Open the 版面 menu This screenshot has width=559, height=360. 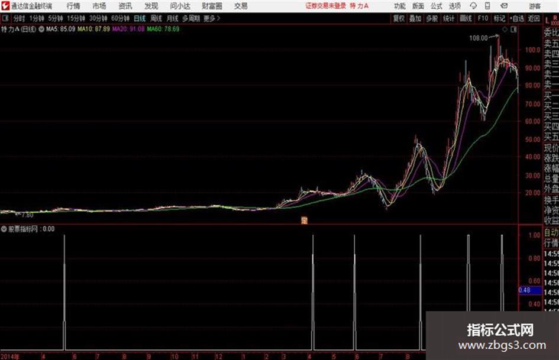pyautogui.click(x=418, y=6)
